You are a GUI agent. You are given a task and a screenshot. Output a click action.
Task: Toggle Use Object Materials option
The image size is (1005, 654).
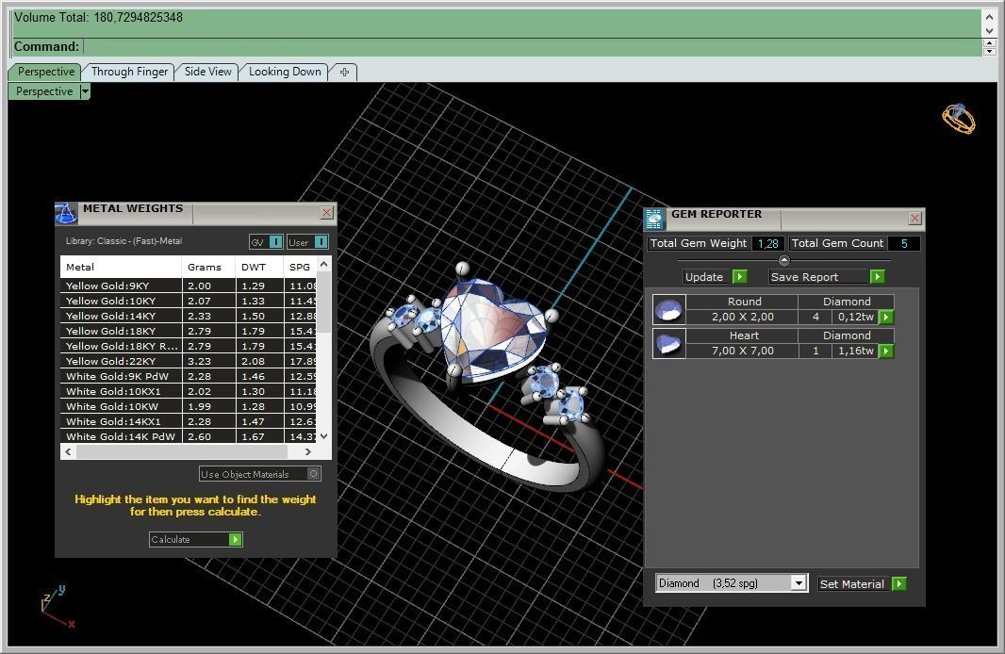coord(259,474)
